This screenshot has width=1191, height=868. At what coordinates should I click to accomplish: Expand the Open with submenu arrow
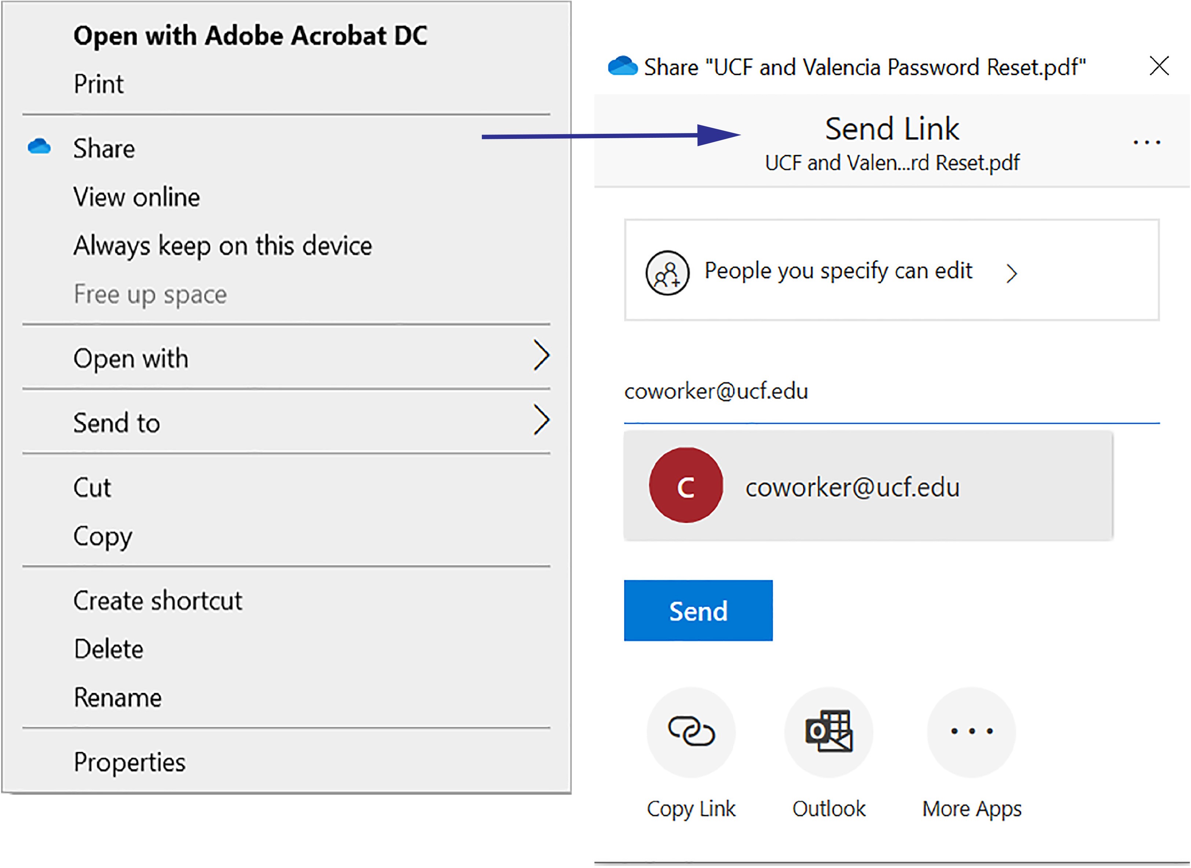[541, 356]
